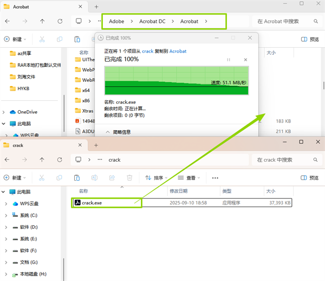Click Cut icon in crack window toolbar
325x281 pixels.
click(x=42, y=177)
